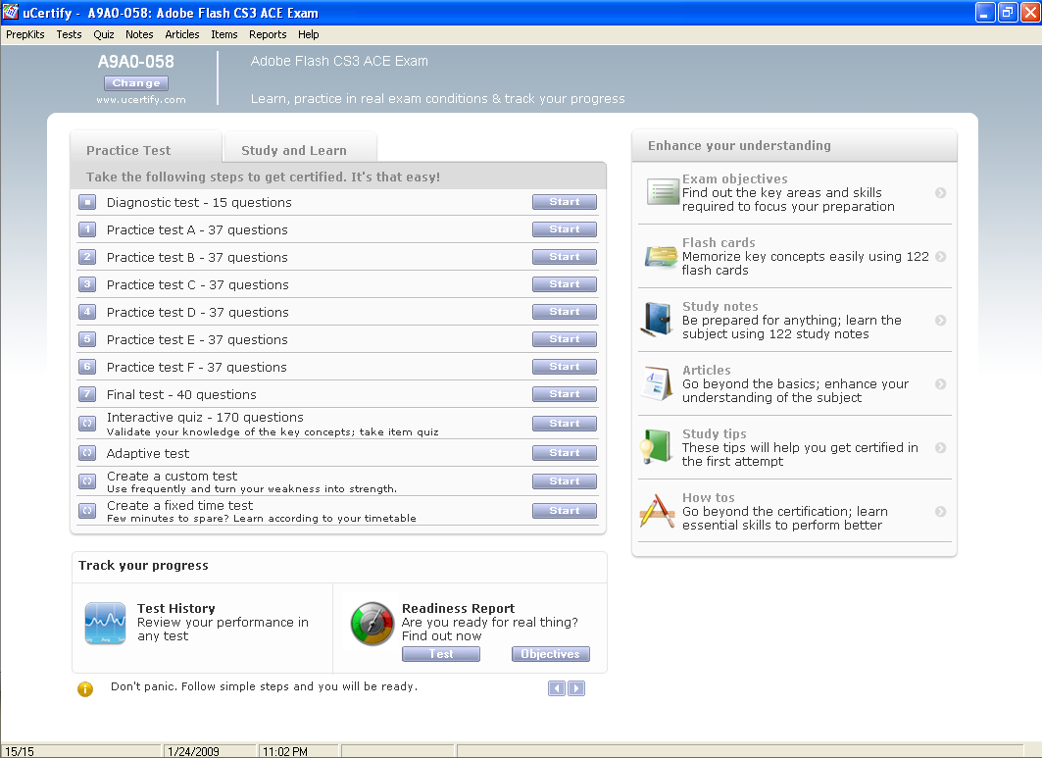
Task: Show the next tip with right arrow
Action: 576,688
